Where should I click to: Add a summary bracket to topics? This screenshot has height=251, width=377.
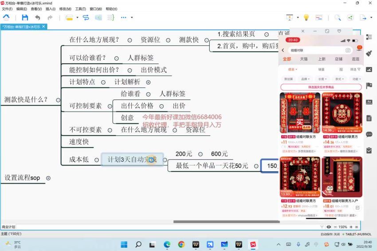(x=110, y=17)
